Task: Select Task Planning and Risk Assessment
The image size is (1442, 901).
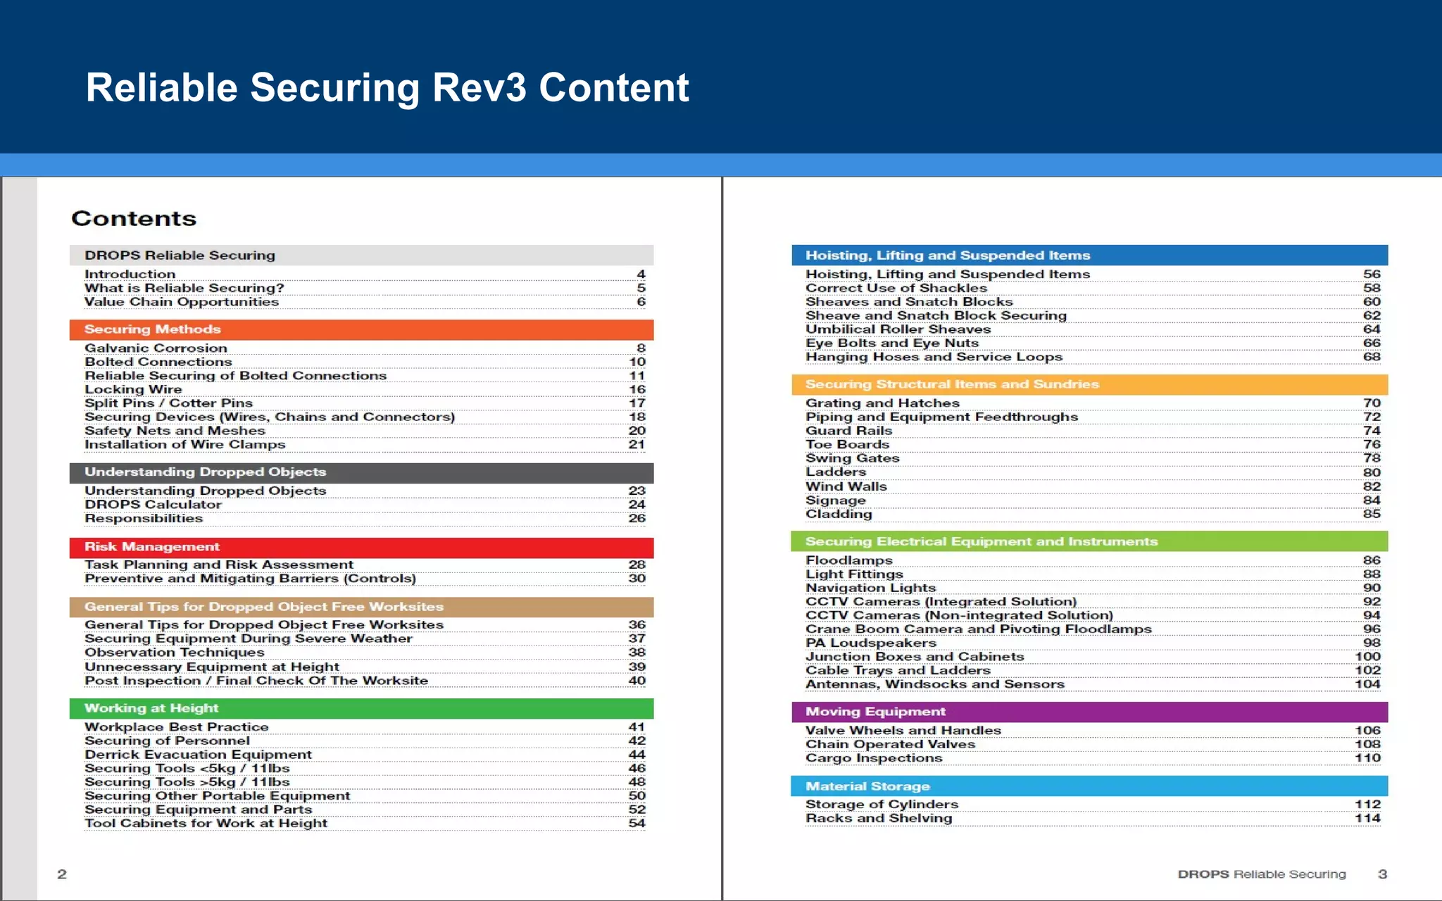Action: coord(218,565)
